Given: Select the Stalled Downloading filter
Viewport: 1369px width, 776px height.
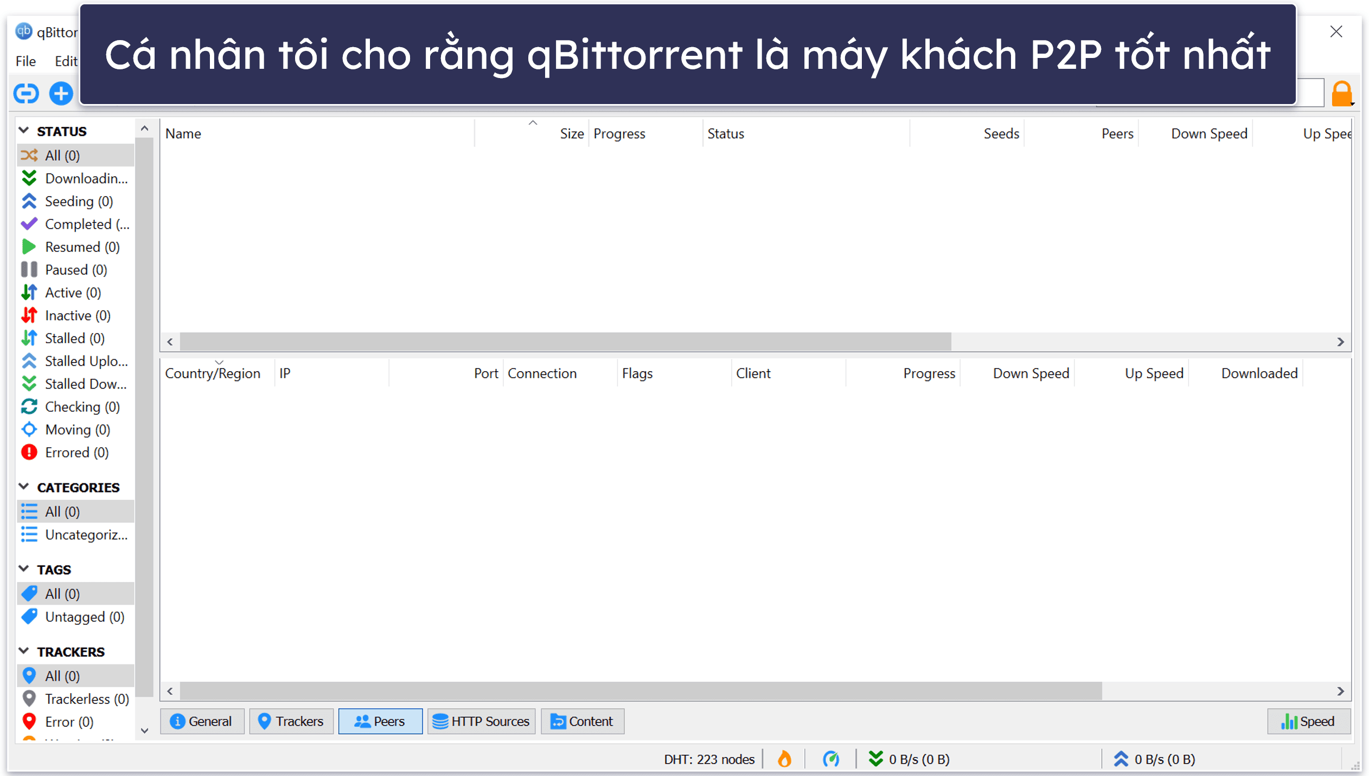Looking at the screenshot, I should pos(76,384).
